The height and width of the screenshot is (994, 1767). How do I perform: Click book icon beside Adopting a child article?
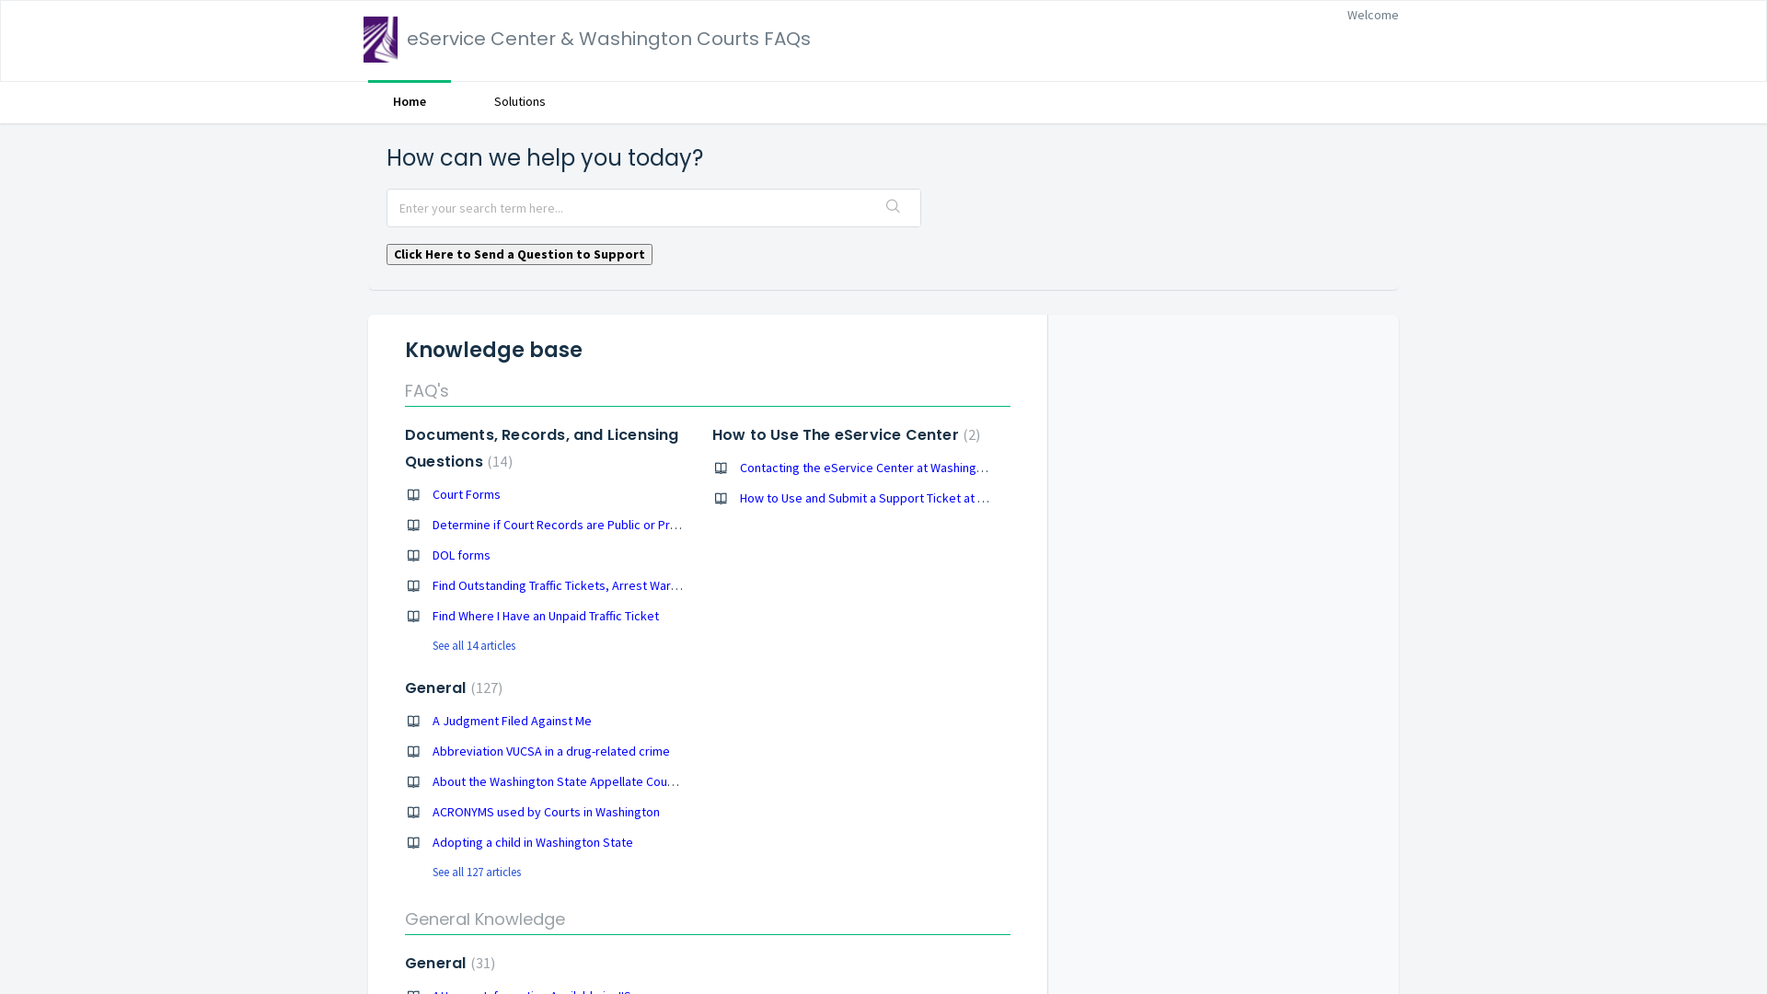[413, 843]
